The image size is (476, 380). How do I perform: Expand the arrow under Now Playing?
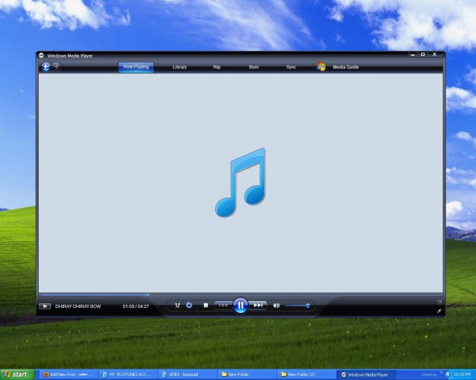(136, 71)
